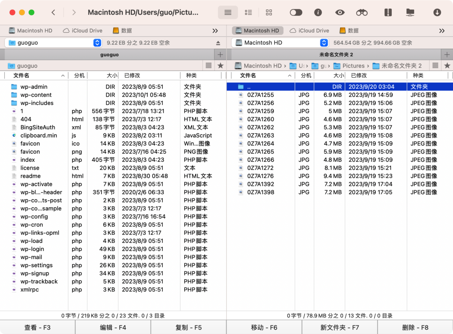Select image 0Z7A1255
Image resolution: width=453 pixels, height=334 pixels.
(x=340, y=95)
